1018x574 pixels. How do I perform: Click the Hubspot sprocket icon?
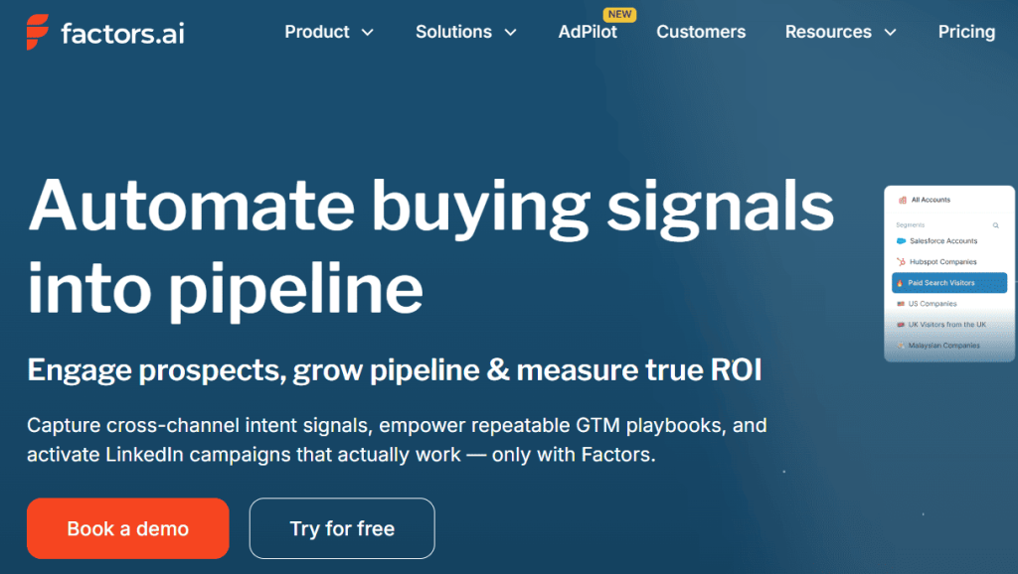pyautogui.click(x=901, y=262)
